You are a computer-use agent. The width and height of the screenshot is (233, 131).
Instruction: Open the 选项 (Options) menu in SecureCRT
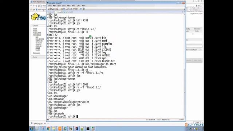(x=64, y=6)
